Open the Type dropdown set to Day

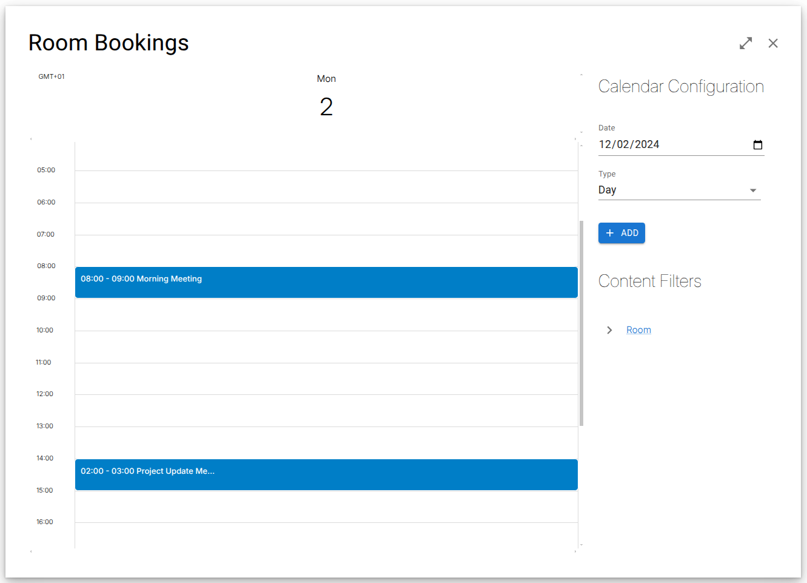point(679,190)
